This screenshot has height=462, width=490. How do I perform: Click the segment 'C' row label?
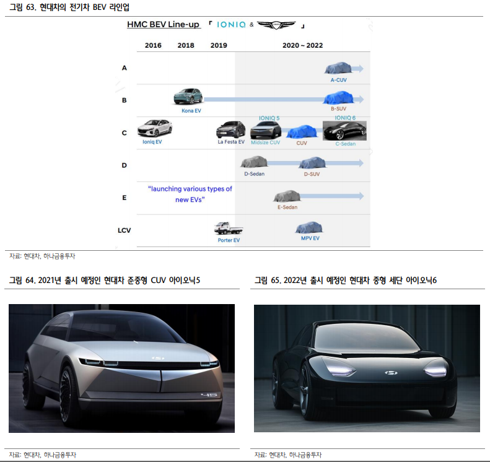[x=125, y=133]
